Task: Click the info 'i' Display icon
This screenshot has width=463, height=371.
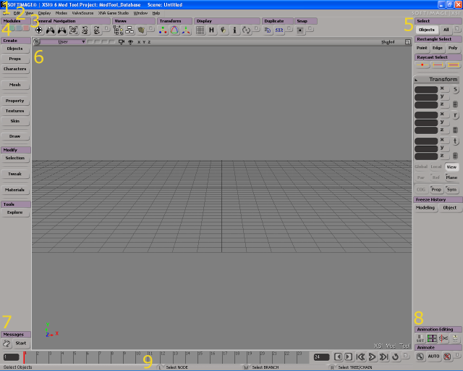Action: [x=234, y=30]
